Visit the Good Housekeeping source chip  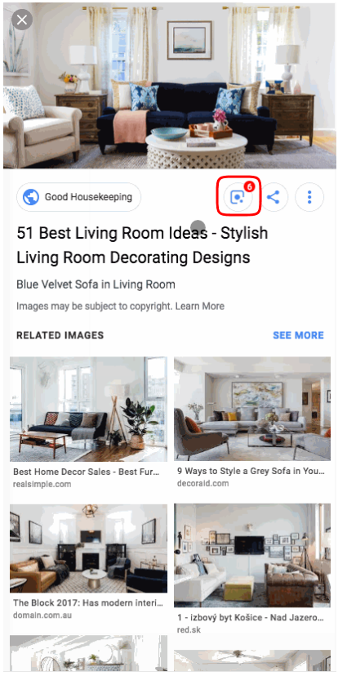pyautogui.click(x=79, y=198)
